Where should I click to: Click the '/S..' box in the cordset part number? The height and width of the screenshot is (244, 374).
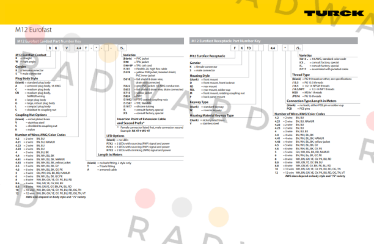pos(122,48)
